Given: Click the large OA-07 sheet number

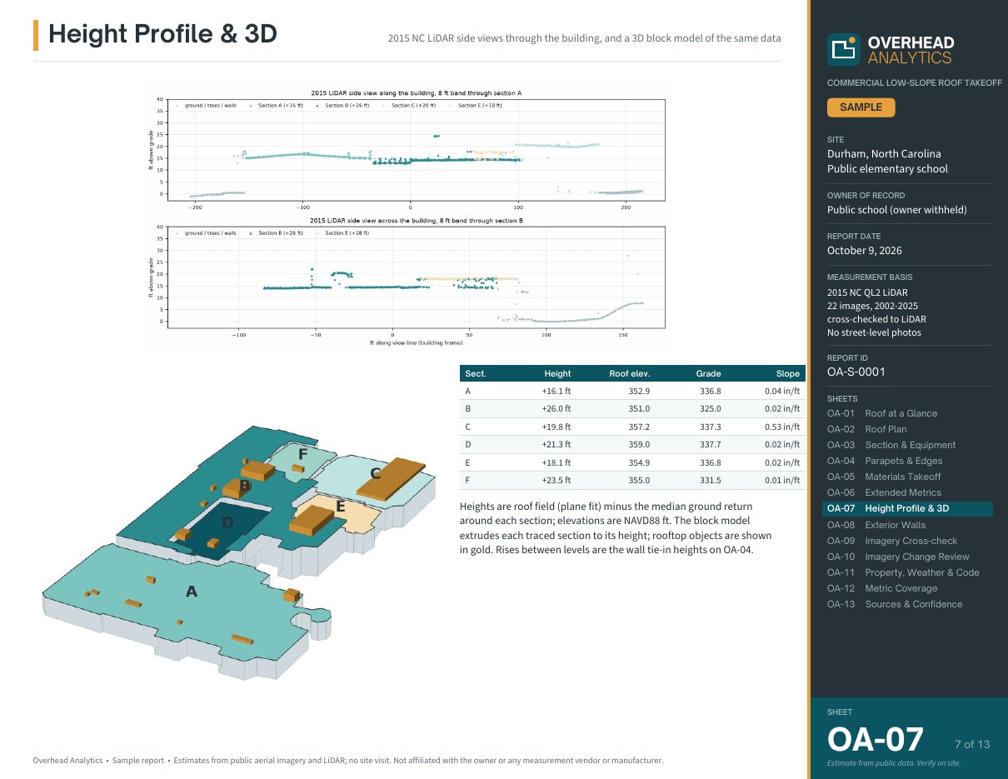Looking at the screenshot, I should [876, 739].
